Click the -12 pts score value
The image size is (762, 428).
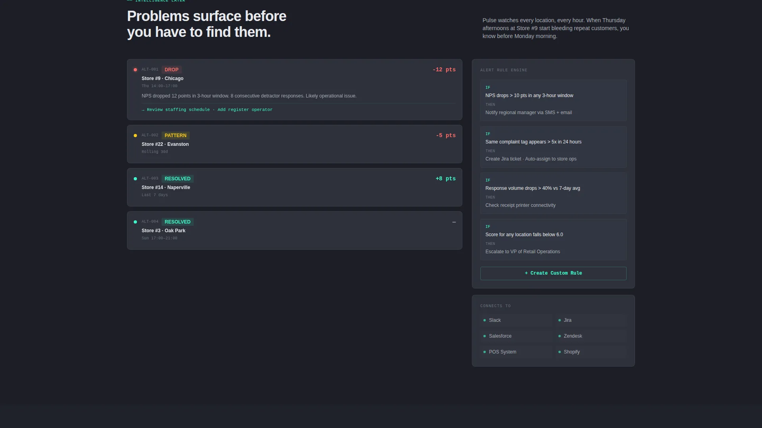tap(444, 70)
